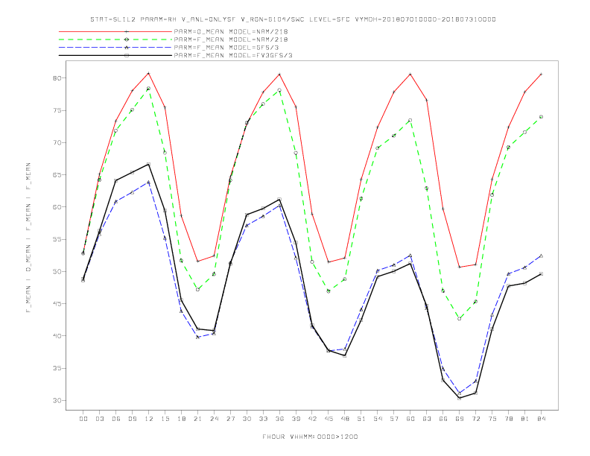Click x-axis tick label 51
Viewport: 590px width, 456px height.
click(361, 419)
